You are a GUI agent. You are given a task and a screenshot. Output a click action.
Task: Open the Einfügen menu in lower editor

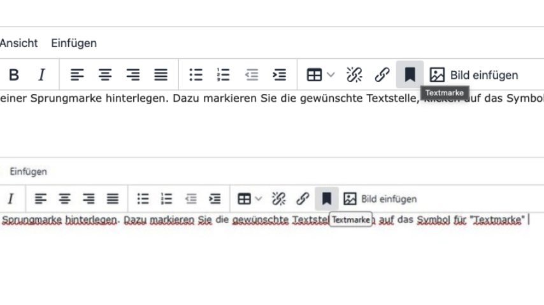click(28, 172)
